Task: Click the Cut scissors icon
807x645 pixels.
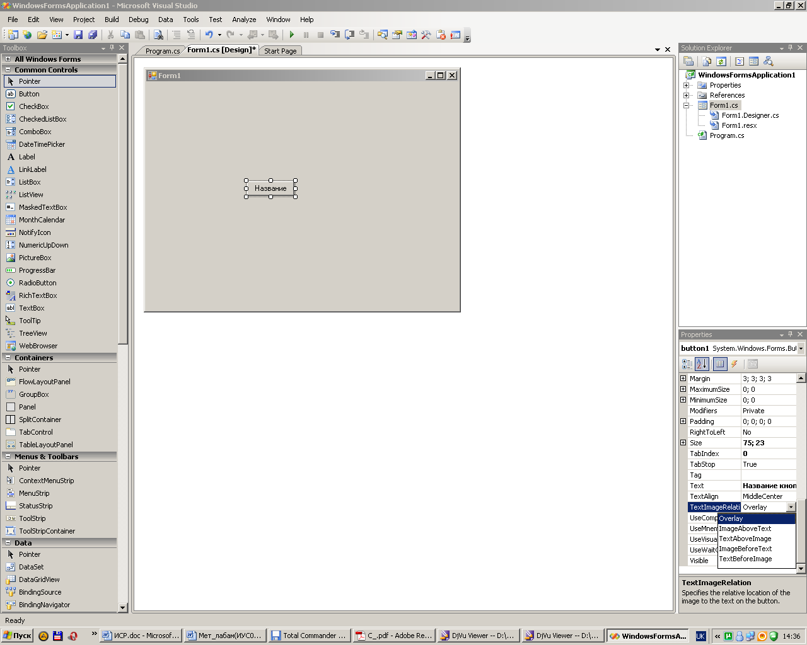Action: 110,35
